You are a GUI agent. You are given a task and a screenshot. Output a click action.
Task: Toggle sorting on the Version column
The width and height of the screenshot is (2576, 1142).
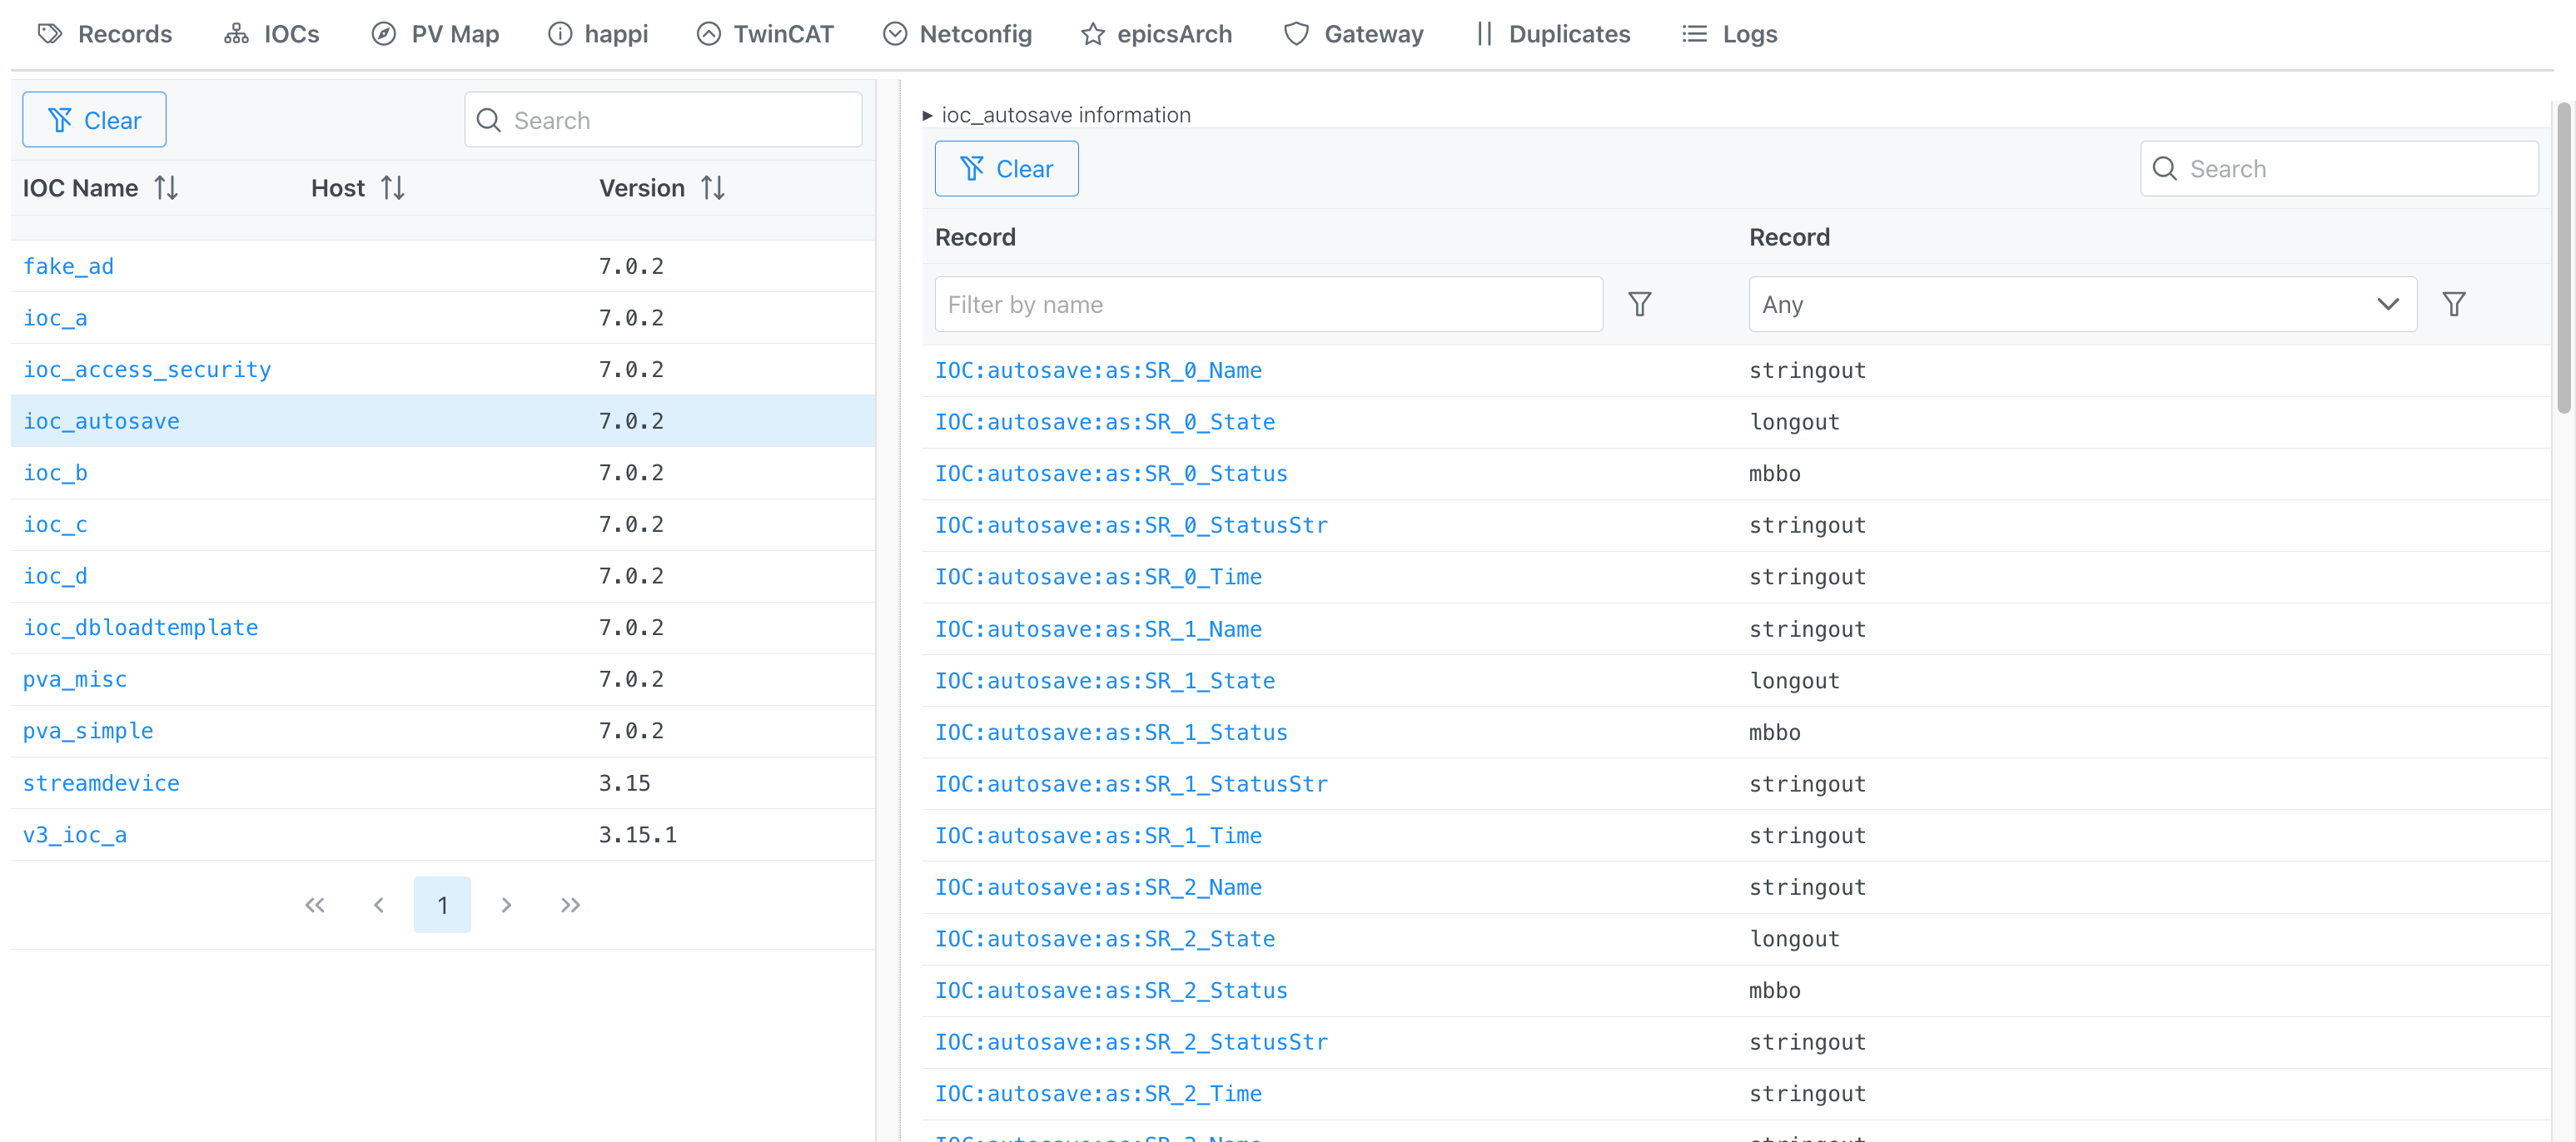[x=712, y=187]
